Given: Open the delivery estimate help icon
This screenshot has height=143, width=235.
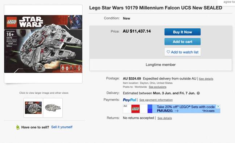Looking at the screenshot, I should 198,93.
